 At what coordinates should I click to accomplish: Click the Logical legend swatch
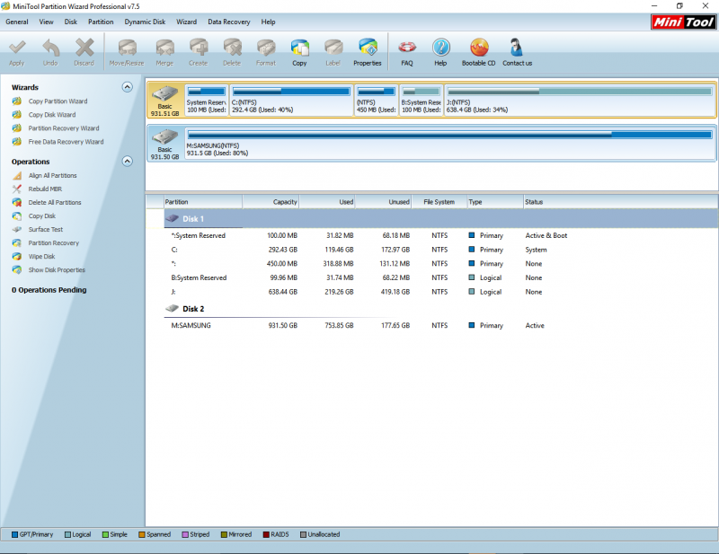[68, 535]
